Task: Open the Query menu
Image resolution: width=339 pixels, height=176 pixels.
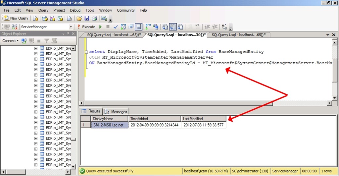Action: [43, 10]
